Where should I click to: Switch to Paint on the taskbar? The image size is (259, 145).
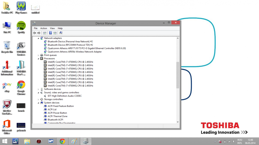(74, 141)
